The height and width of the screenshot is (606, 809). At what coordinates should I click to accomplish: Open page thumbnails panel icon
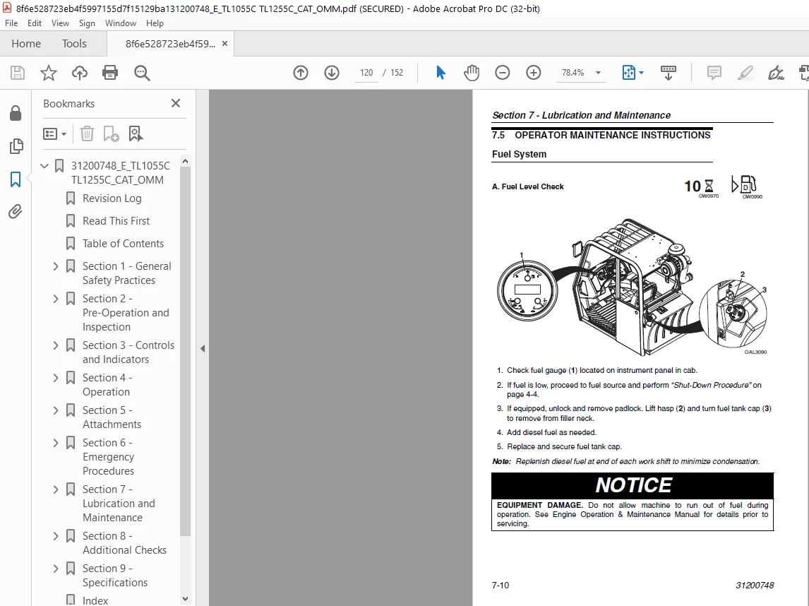click(x=16, y=146)
